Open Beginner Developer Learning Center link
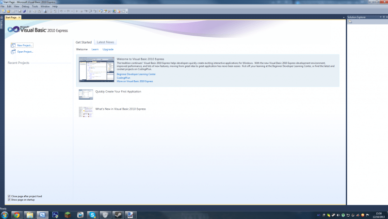The image size is (388, 219). 136,74
